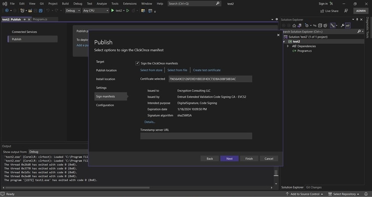Screen dimensions: 372x197
Task: Click the Timestamp server URL field
Action: coord(196,136)
